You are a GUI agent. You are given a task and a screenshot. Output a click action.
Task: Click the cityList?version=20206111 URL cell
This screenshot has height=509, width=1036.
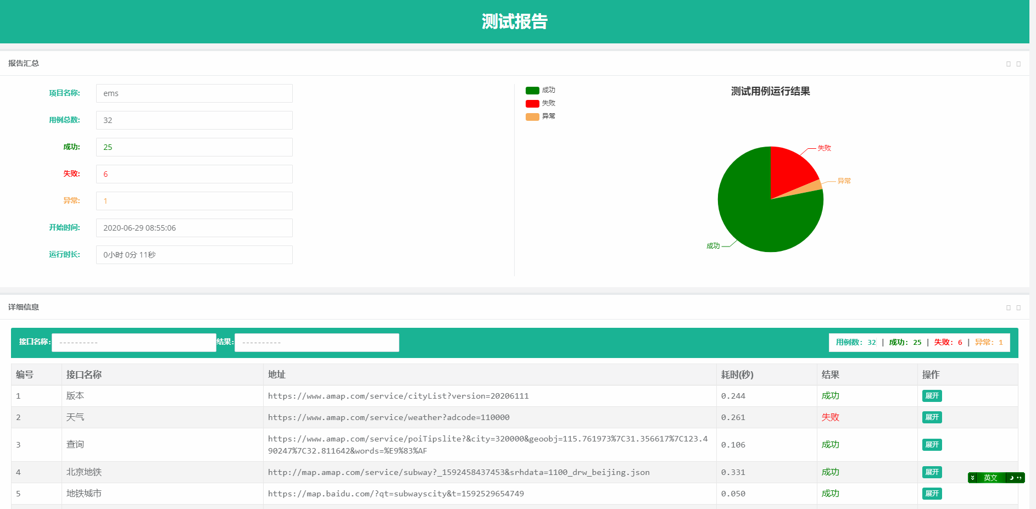coord(490,396)
